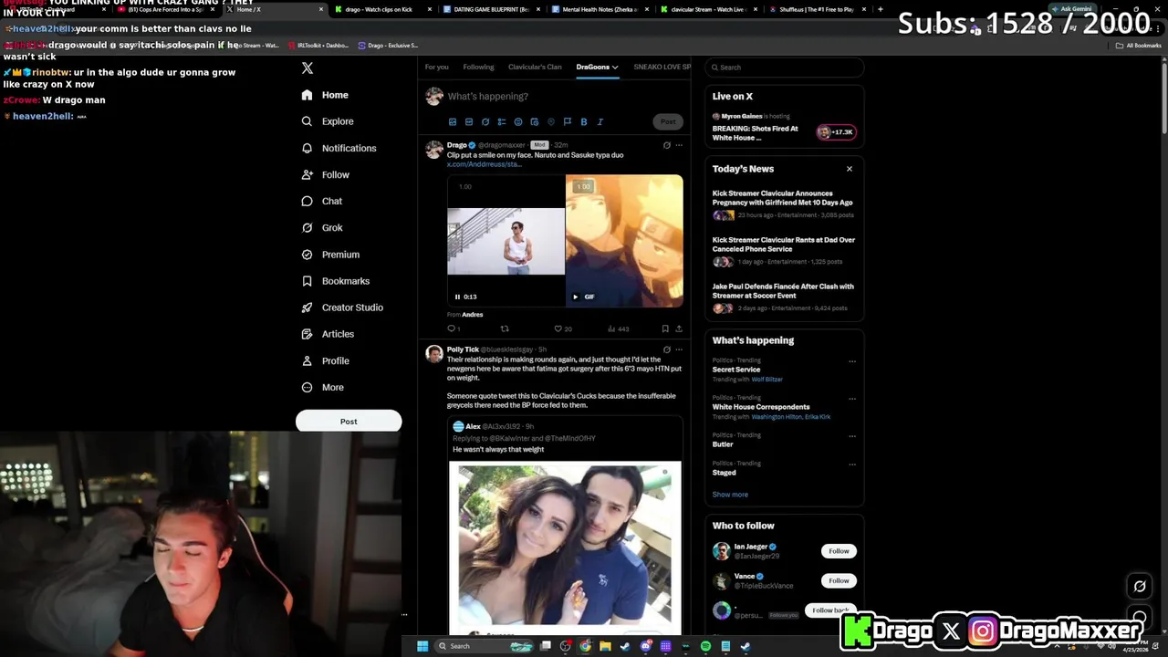Open options for Butler trend
Screen dimensions: 1168x657
(x=852, y=435)
